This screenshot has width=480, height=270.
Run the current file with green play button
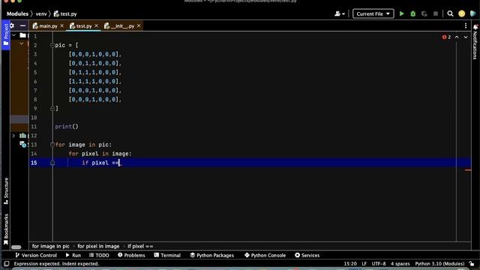(402, 13)
